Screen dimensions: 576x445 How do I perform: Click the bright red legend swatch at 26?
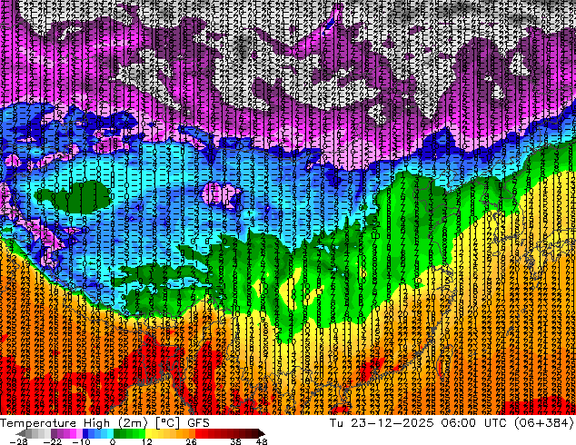pyautogui.click(x=198, y=433)
